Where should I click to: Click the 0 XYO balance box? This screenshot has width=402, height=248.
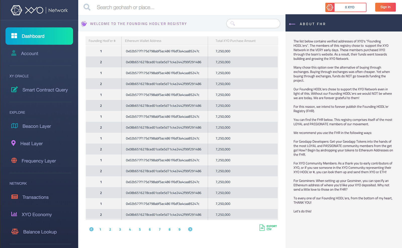(x=350, y=8)
